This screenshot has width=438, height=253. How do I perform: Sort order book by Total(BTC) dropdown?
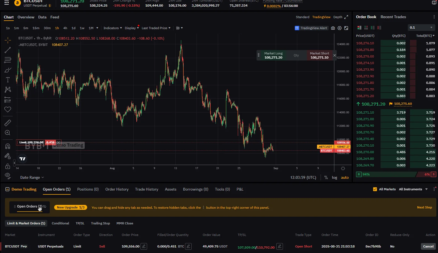click(425, 36)
